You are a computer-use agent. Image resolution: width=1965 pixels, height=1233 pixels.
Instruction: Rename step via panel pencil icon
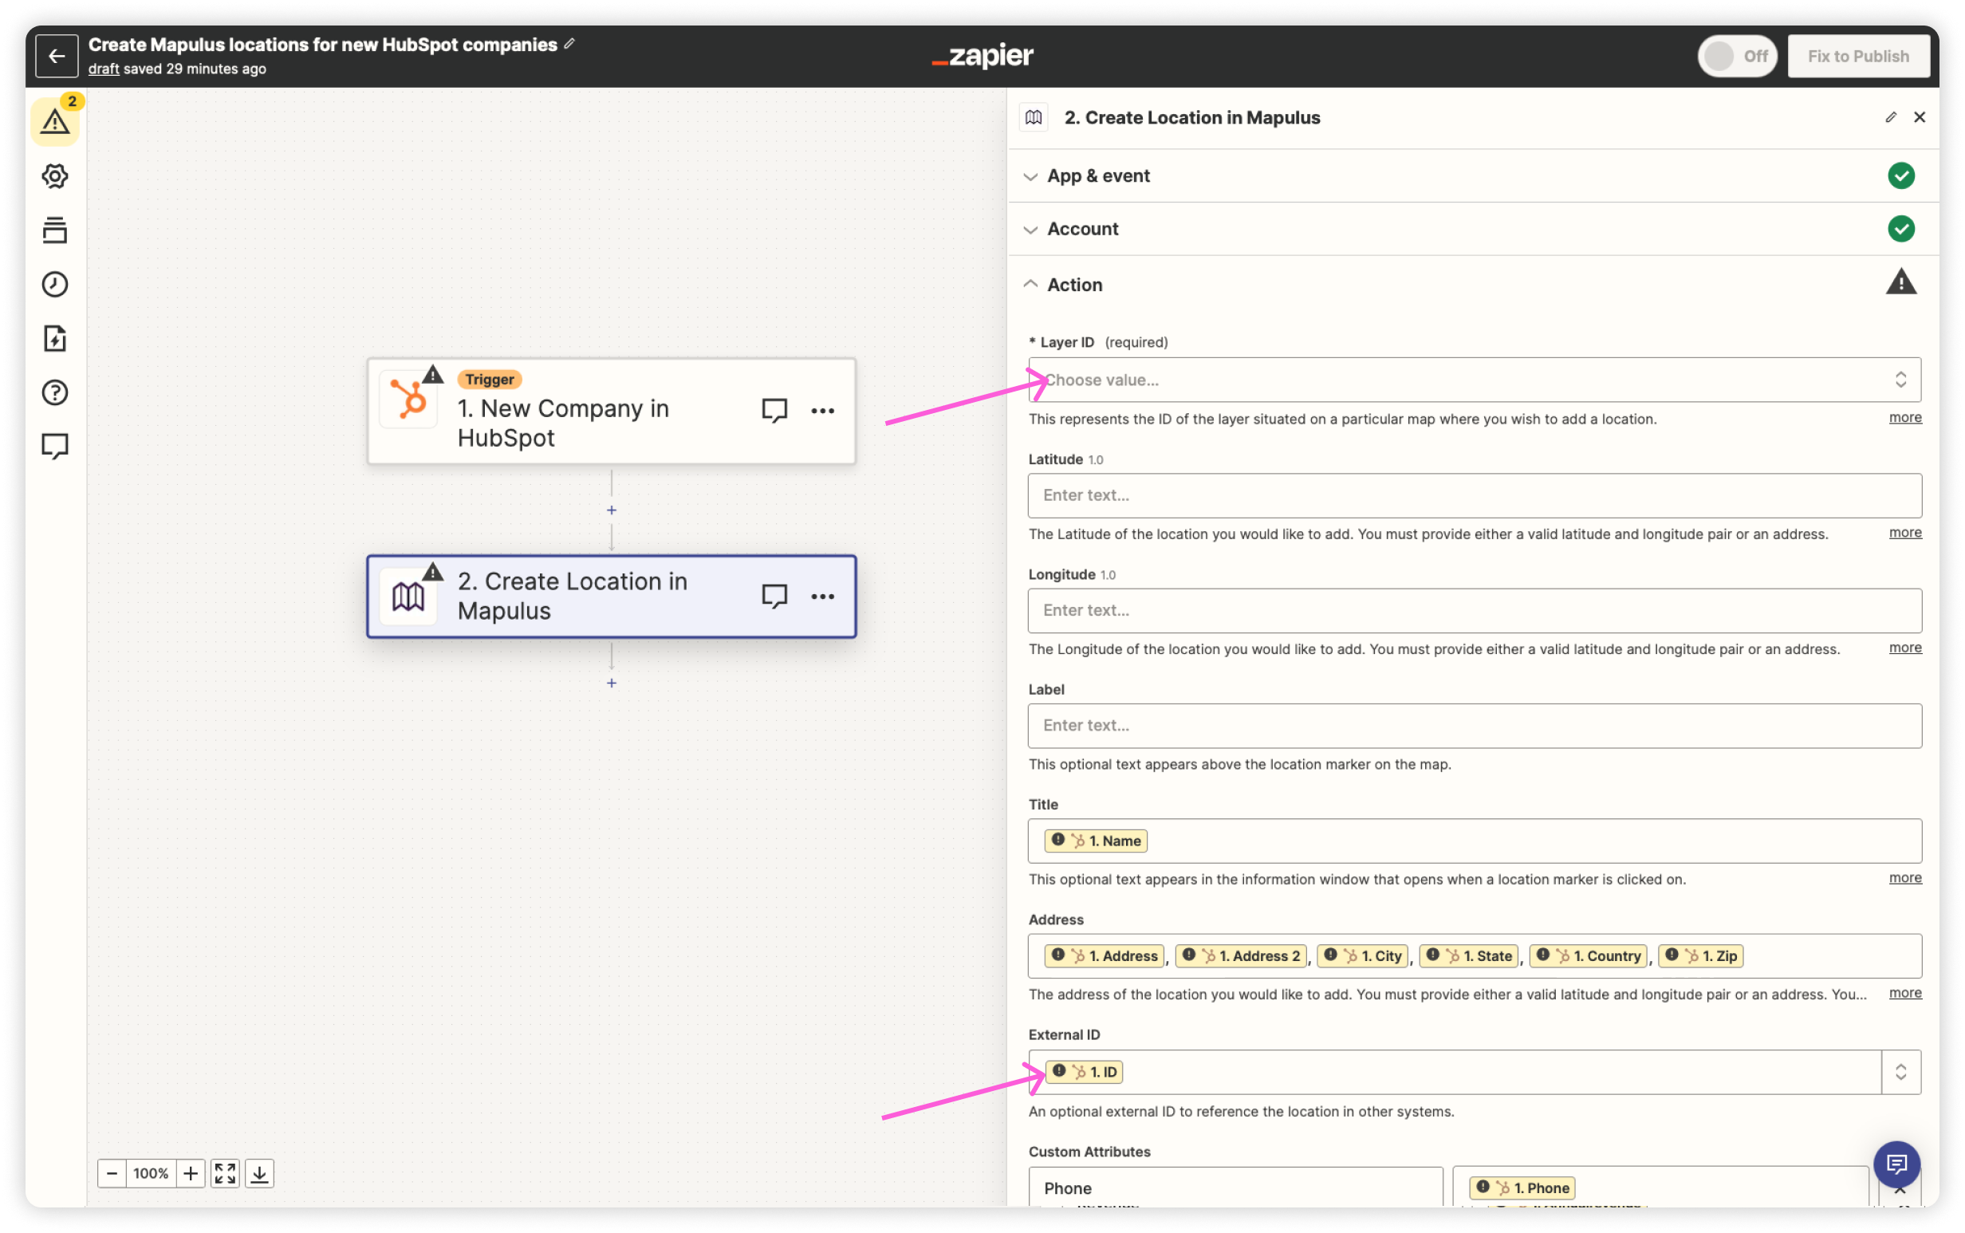coord(1890,117)
